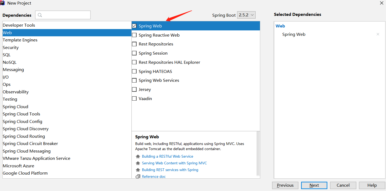Enable the Rest Repositories dependency
The width and height of the screenshot is (386, 191).
pos(134,44)
